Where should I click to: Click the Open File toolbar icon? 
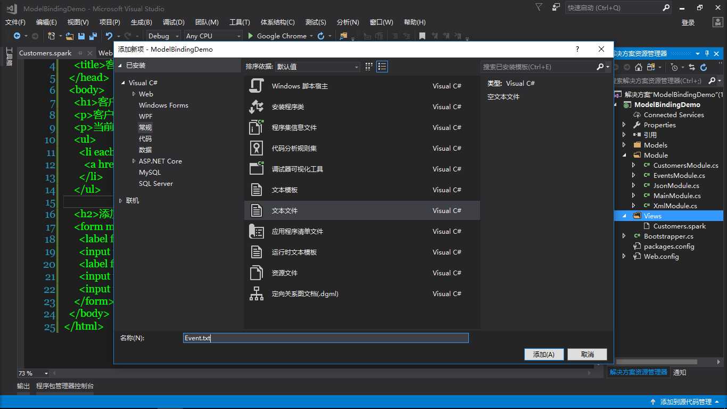click(x=70, y=36)
